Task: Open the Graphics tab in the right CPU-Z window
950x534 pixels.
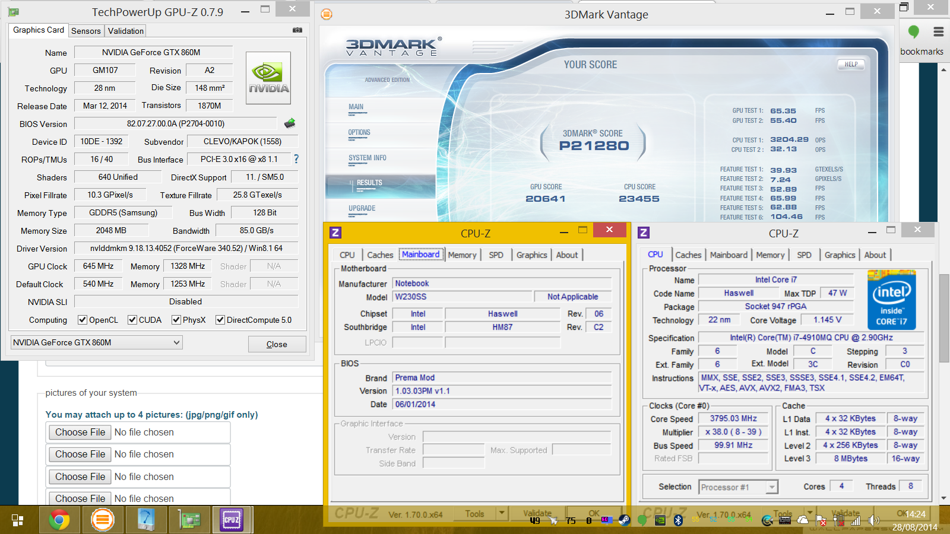Action: [840, 255]
